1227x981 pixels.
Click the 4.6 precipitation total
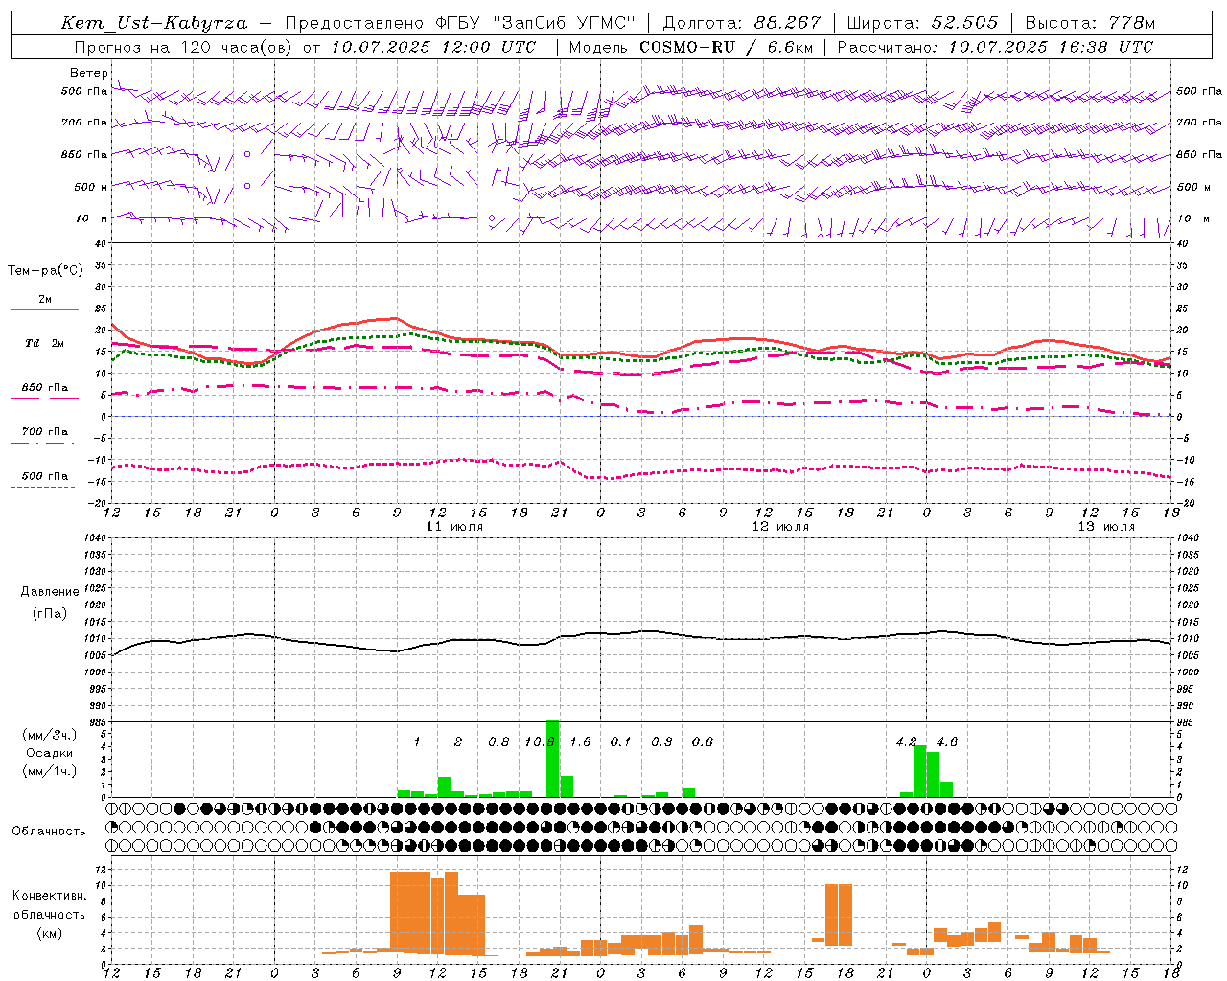[x=947, y=742]
